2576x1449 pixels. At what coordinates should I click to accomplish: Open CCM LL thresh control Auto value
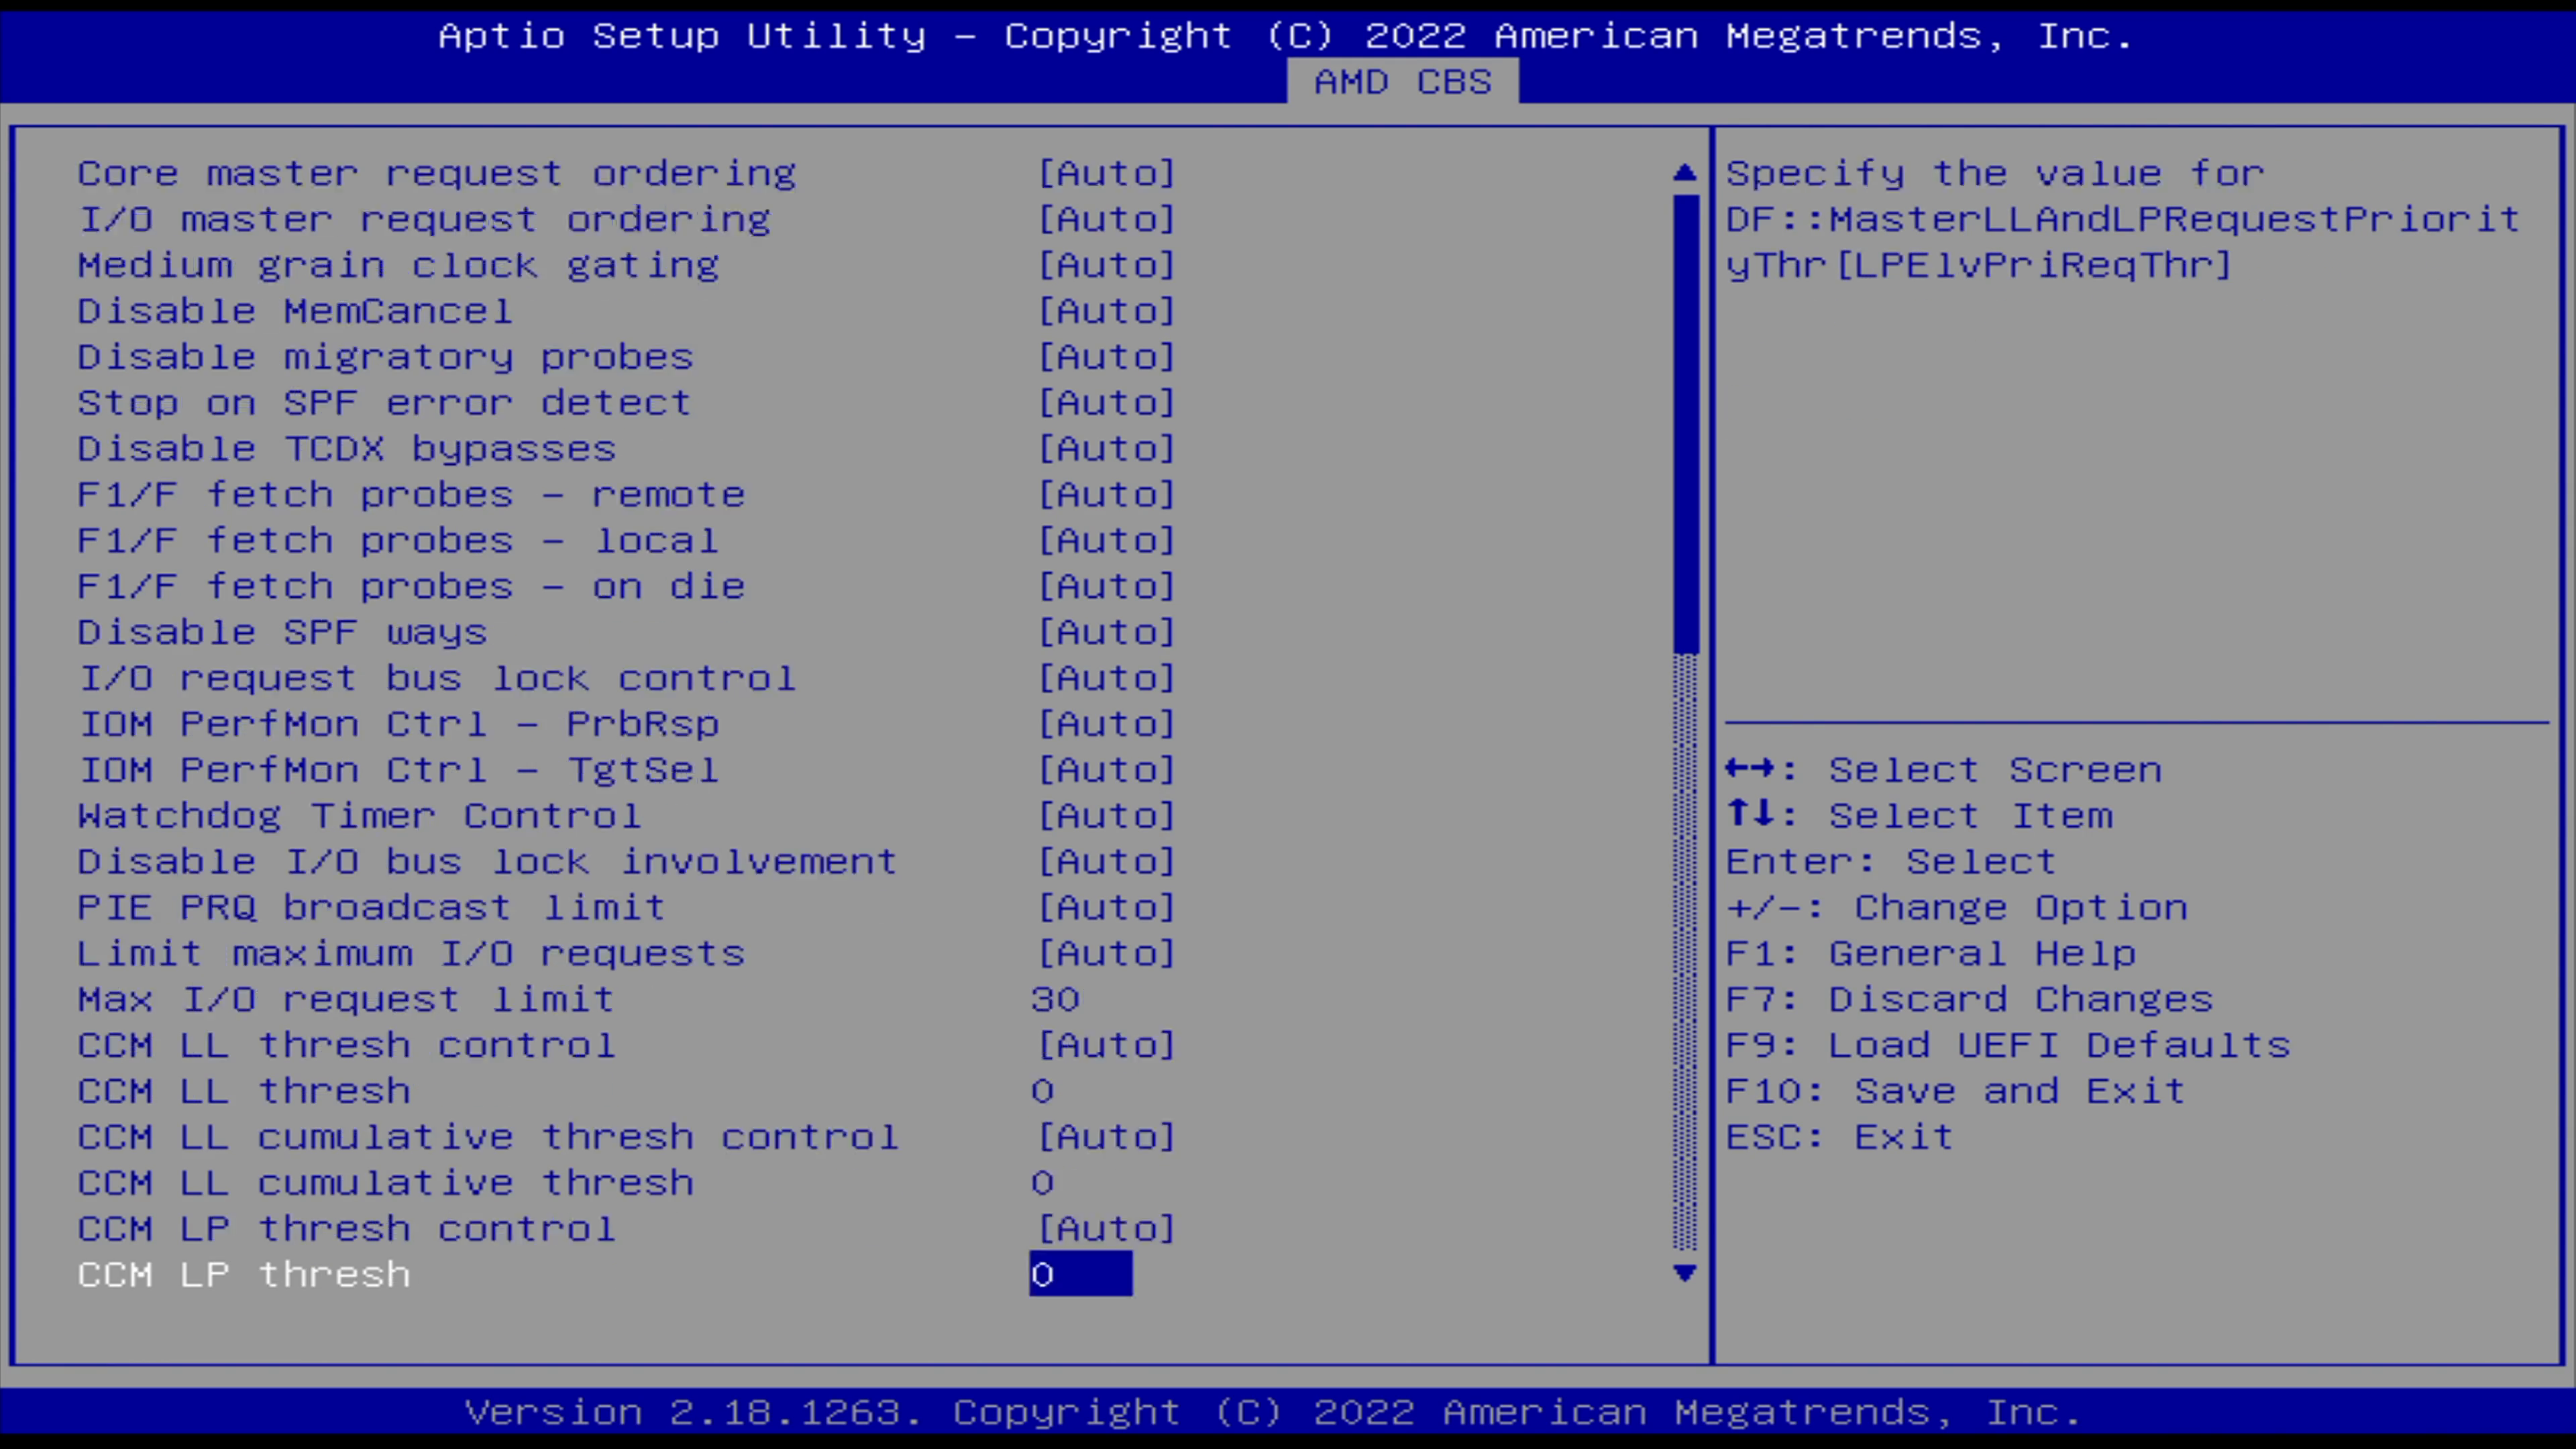click(x=1106, y=1046)
